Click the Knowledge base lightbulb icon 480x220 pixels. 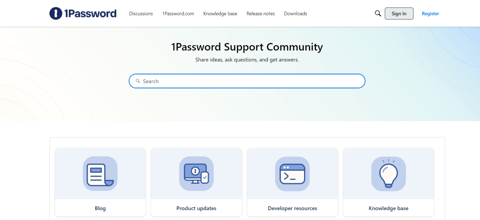(x=388, y=174)
